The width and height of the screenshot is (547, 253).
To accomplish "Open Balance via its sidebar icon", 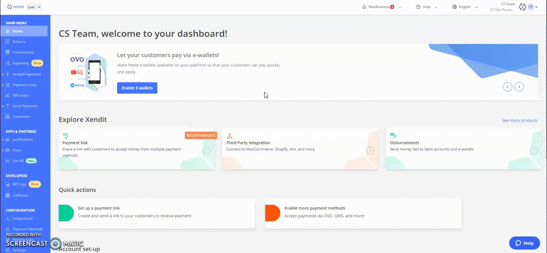I will [x=8, y=42].
